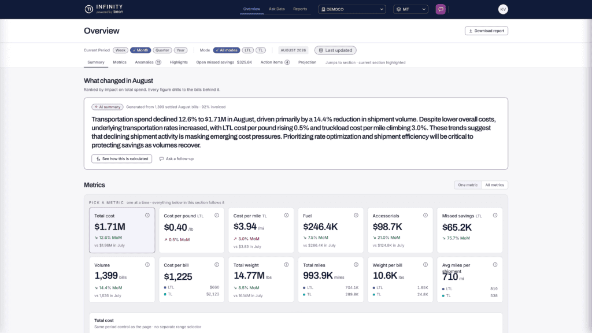Click the download arrow icon in Download report
The width and height of the screenshot is (592, 333).
point(471,31)
